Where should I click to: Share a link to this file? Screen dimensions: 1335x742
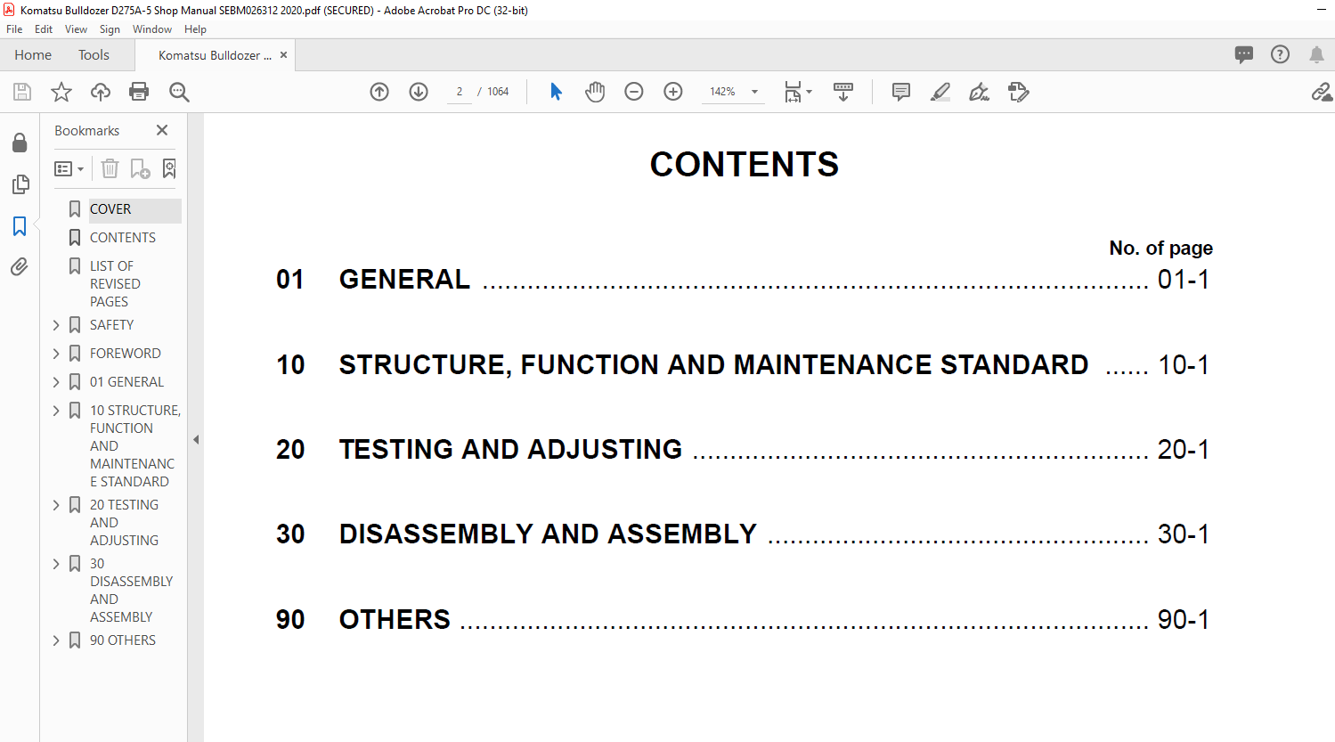[1322, 92]
